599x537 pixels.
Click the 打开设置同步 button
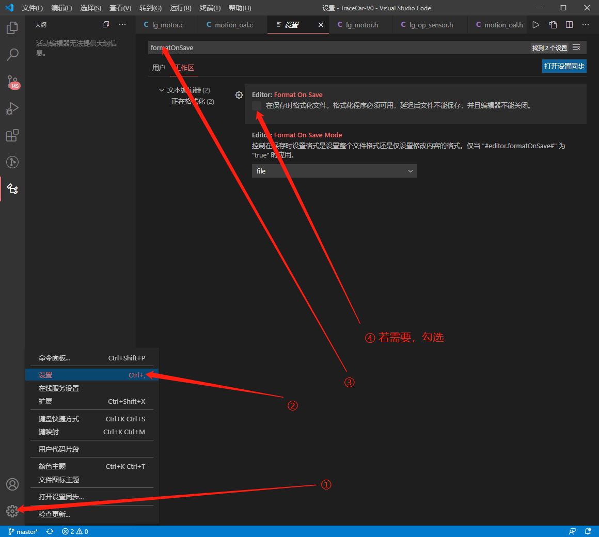pos(564,66)
